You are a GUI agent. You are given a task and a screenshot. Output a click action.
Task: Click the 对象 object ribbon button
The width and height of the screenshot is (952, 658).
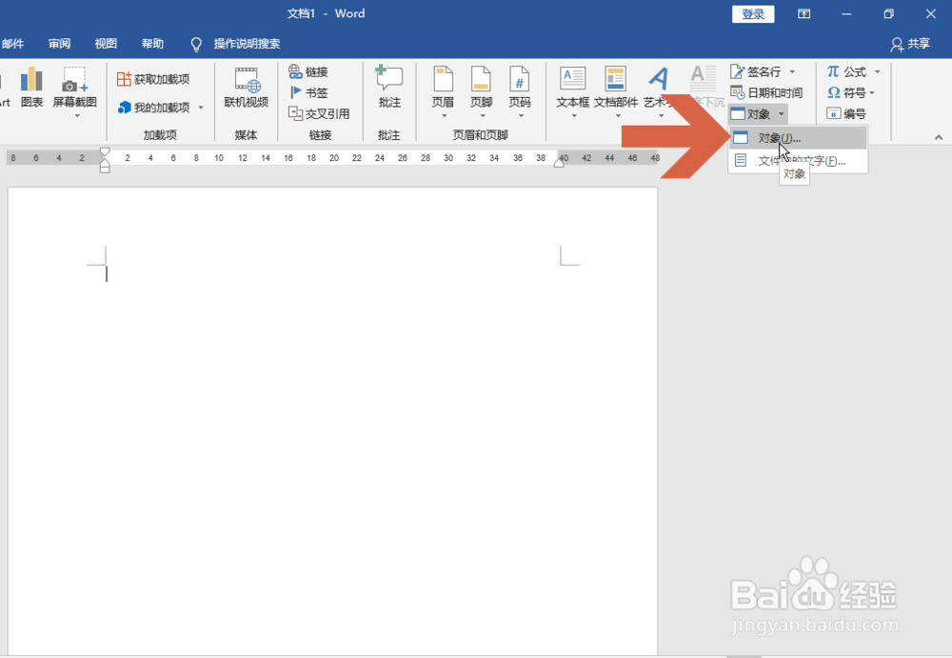tap(750, 113)
